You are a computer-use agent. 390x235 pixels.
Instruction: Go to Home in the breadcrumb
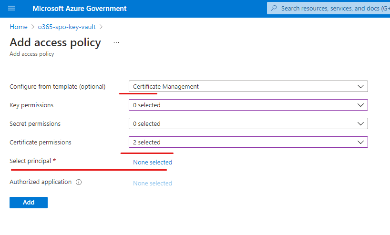point(19,27)
